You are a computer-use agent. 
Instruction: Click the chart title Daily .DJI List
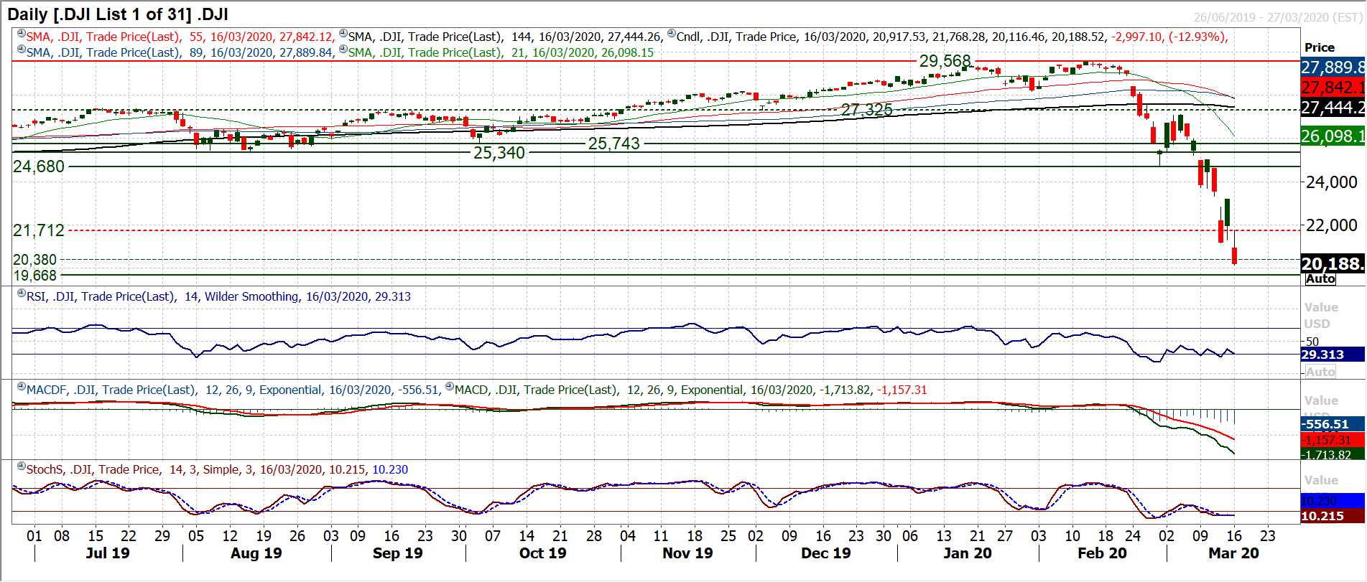tap(118, 14)
